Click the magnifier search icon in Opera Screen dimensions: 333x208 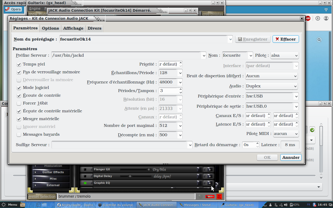tap(319, 40)
